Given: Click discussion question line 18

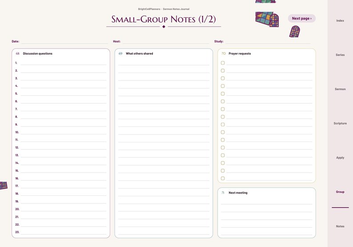Looking at the screenshot, I should tap(64, 194).
